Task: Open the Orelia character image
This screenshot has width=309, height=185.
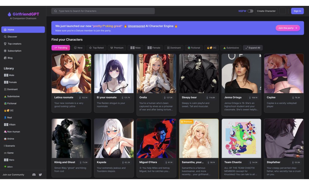Action: (156, 73)
